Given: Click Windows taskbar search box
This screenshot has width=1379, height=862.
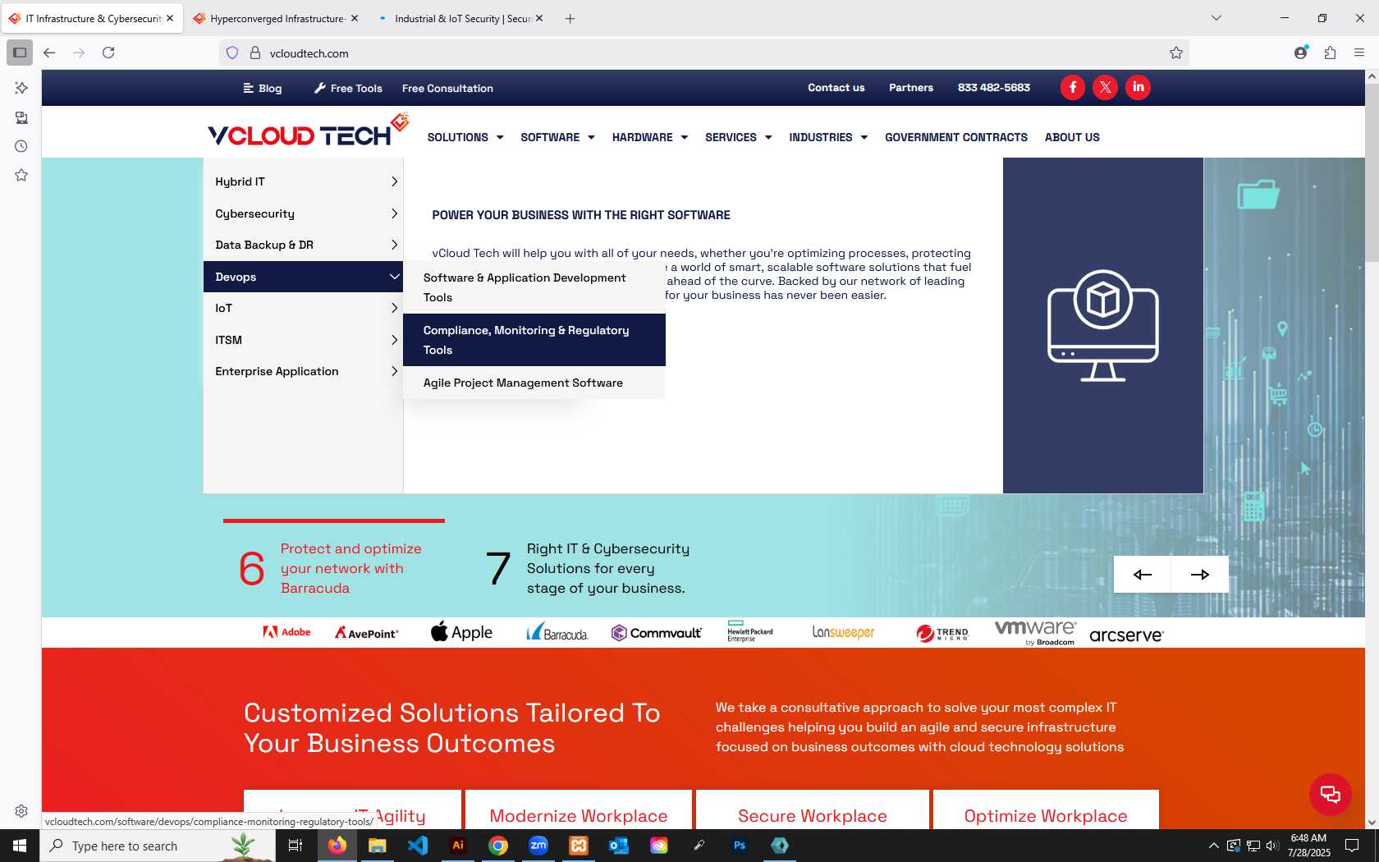Looking at the screenshot, I should point(156,846).
